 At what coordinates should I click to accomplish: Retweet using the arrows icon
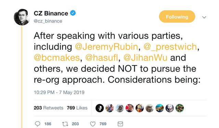coord(65,124)
